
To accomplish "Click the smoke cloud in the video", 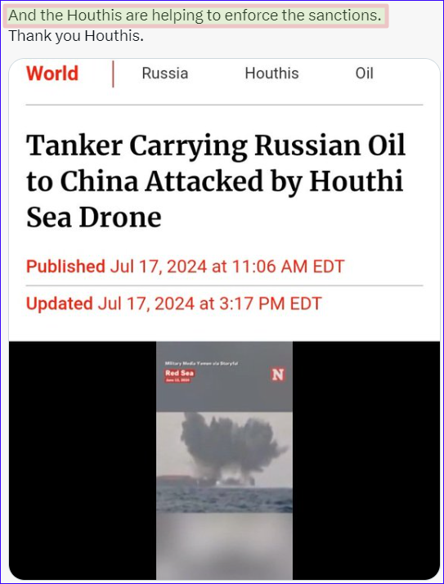I will coord(231,445).
